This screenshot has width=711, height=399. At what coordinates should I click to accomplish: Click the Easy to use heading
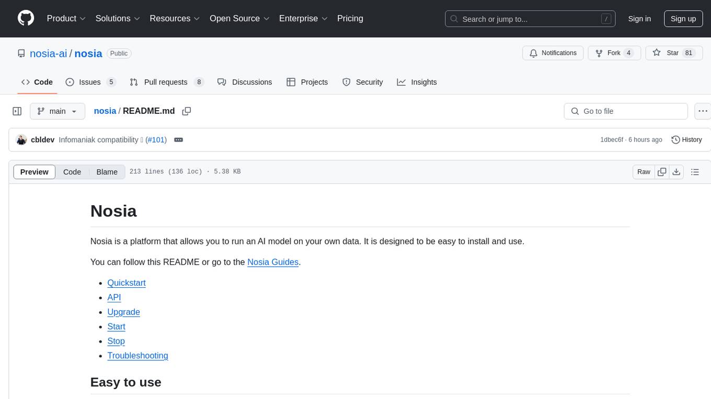pos(125,382)
